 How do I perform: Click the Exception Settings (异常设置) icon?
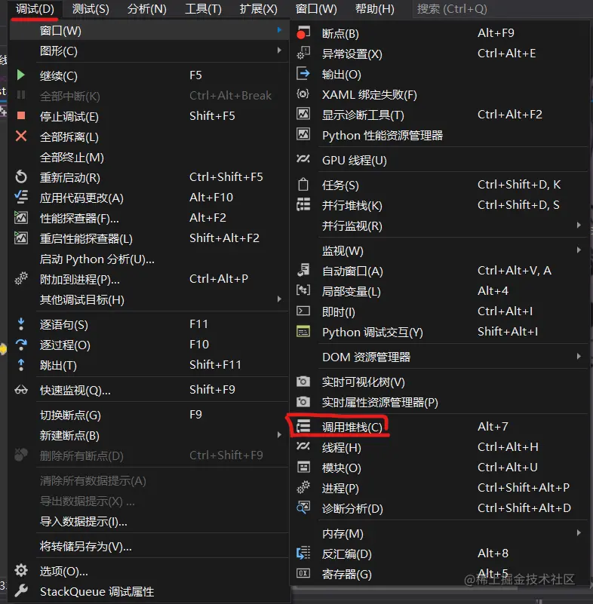pyautogui.click(x=303, y=53)
